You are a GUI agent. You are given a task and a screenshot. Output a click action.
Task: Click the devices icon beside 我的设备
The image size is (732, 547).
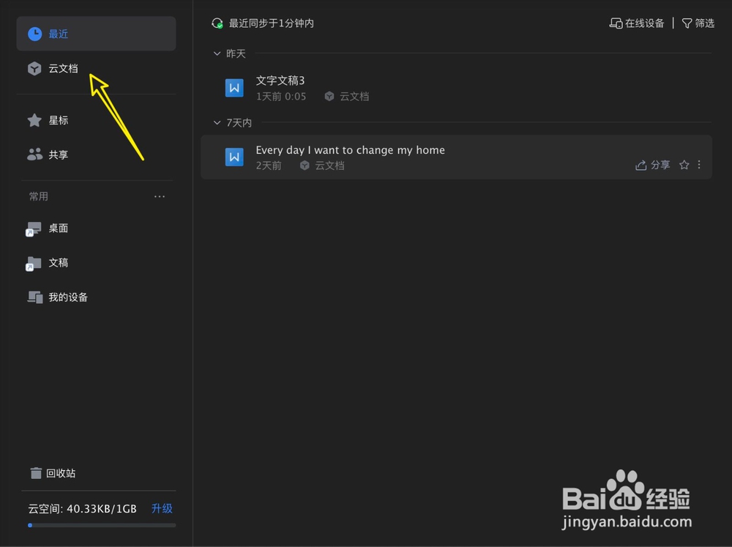click(35, 297)
